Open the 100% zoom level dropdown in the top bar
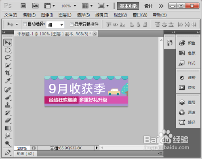Viewport: 202px width, 159px height. pos(75,6)
